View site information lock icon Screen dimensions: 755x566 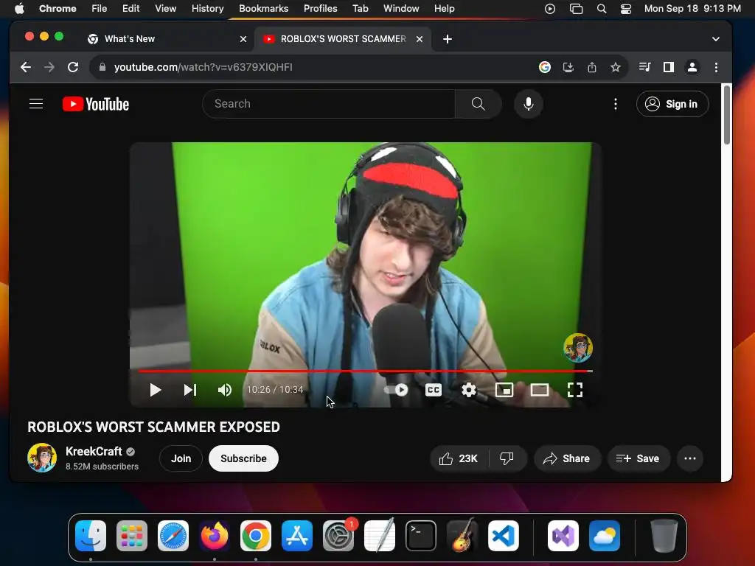coord(102,67)
